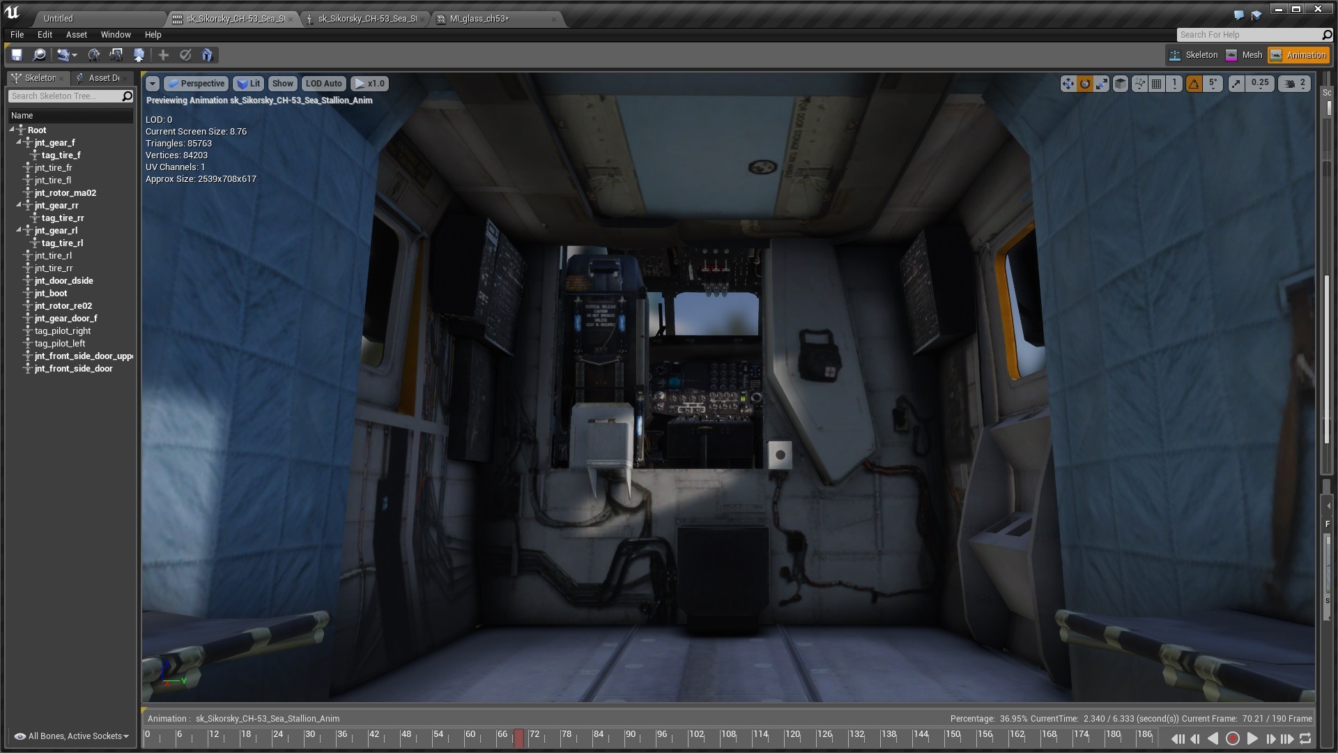The width and height of the screenshot is (1338, 753).
Task: Open the rotation snap angle dropdown
Action: (x=1213, y=84)
